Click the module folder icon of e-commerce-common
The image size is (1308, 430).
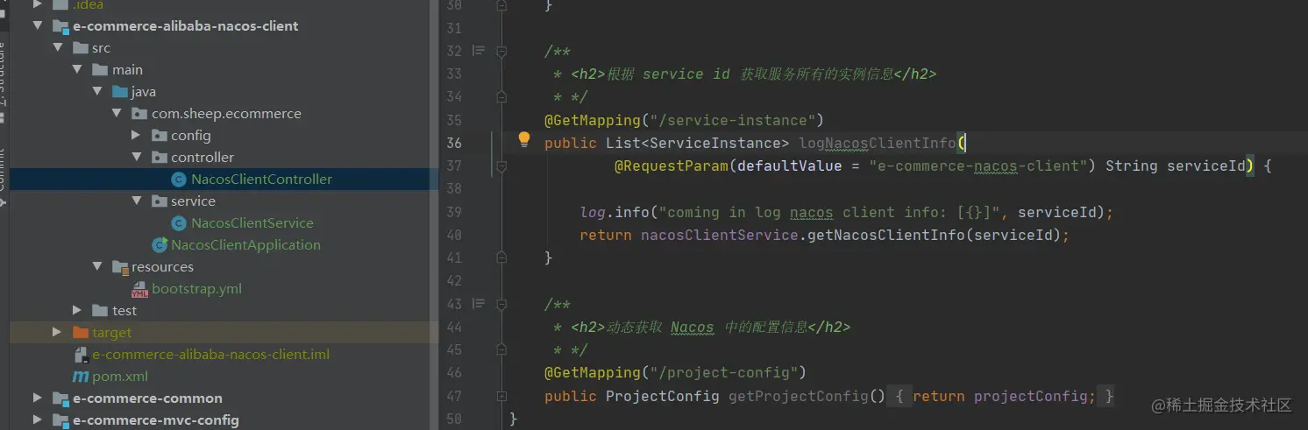pyautogui.click(x=60, y=398)
